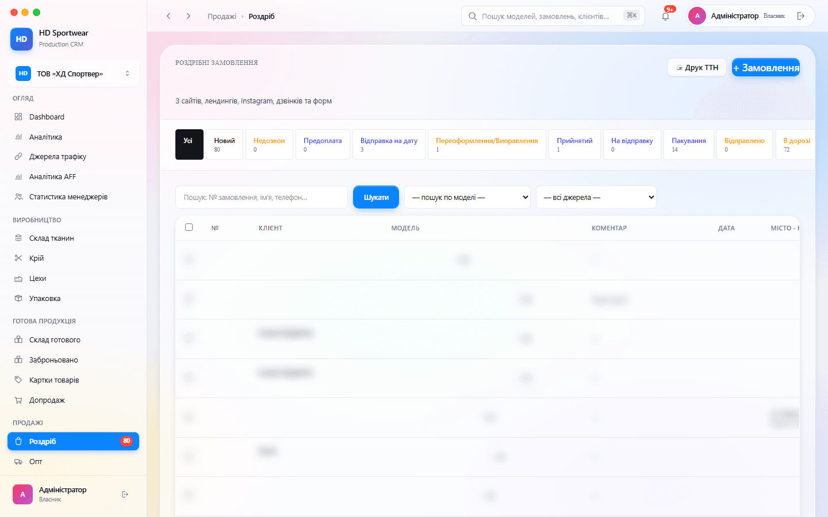The width and height of the screenshot is (828, 517).
Task: Click the sidebar bottom Адміністратор avatar
Action: pyautogui.click(x=23, y=494)
